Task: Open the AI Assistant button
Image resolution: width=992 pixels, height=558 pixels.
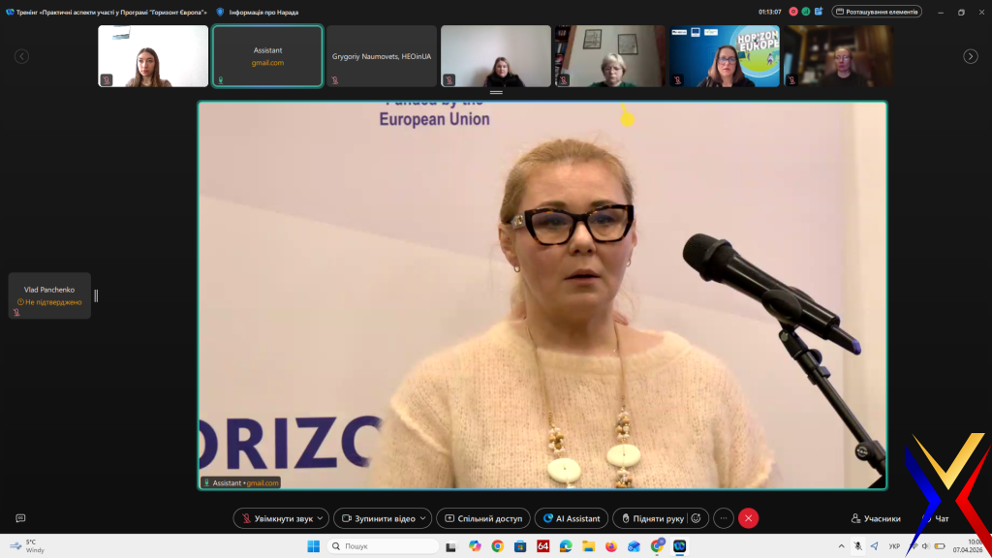Action: tap(572, 518)
